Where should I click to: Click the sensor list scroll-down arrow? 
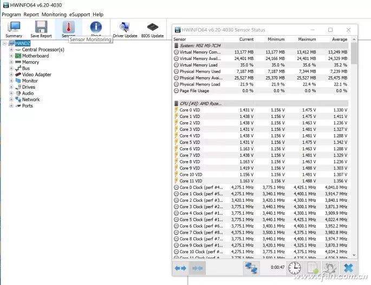click(x=354, y=255)
